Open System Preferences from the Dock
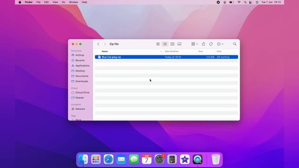 click(159, 159)
